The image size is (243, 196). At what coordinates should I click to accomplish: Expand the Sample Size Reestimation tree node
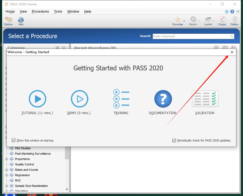6,186
